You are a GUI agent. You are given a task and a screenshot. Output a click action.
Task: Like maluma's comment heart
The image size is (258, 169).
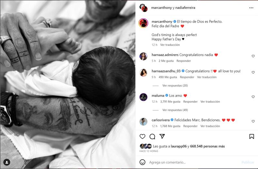point(253,97)
